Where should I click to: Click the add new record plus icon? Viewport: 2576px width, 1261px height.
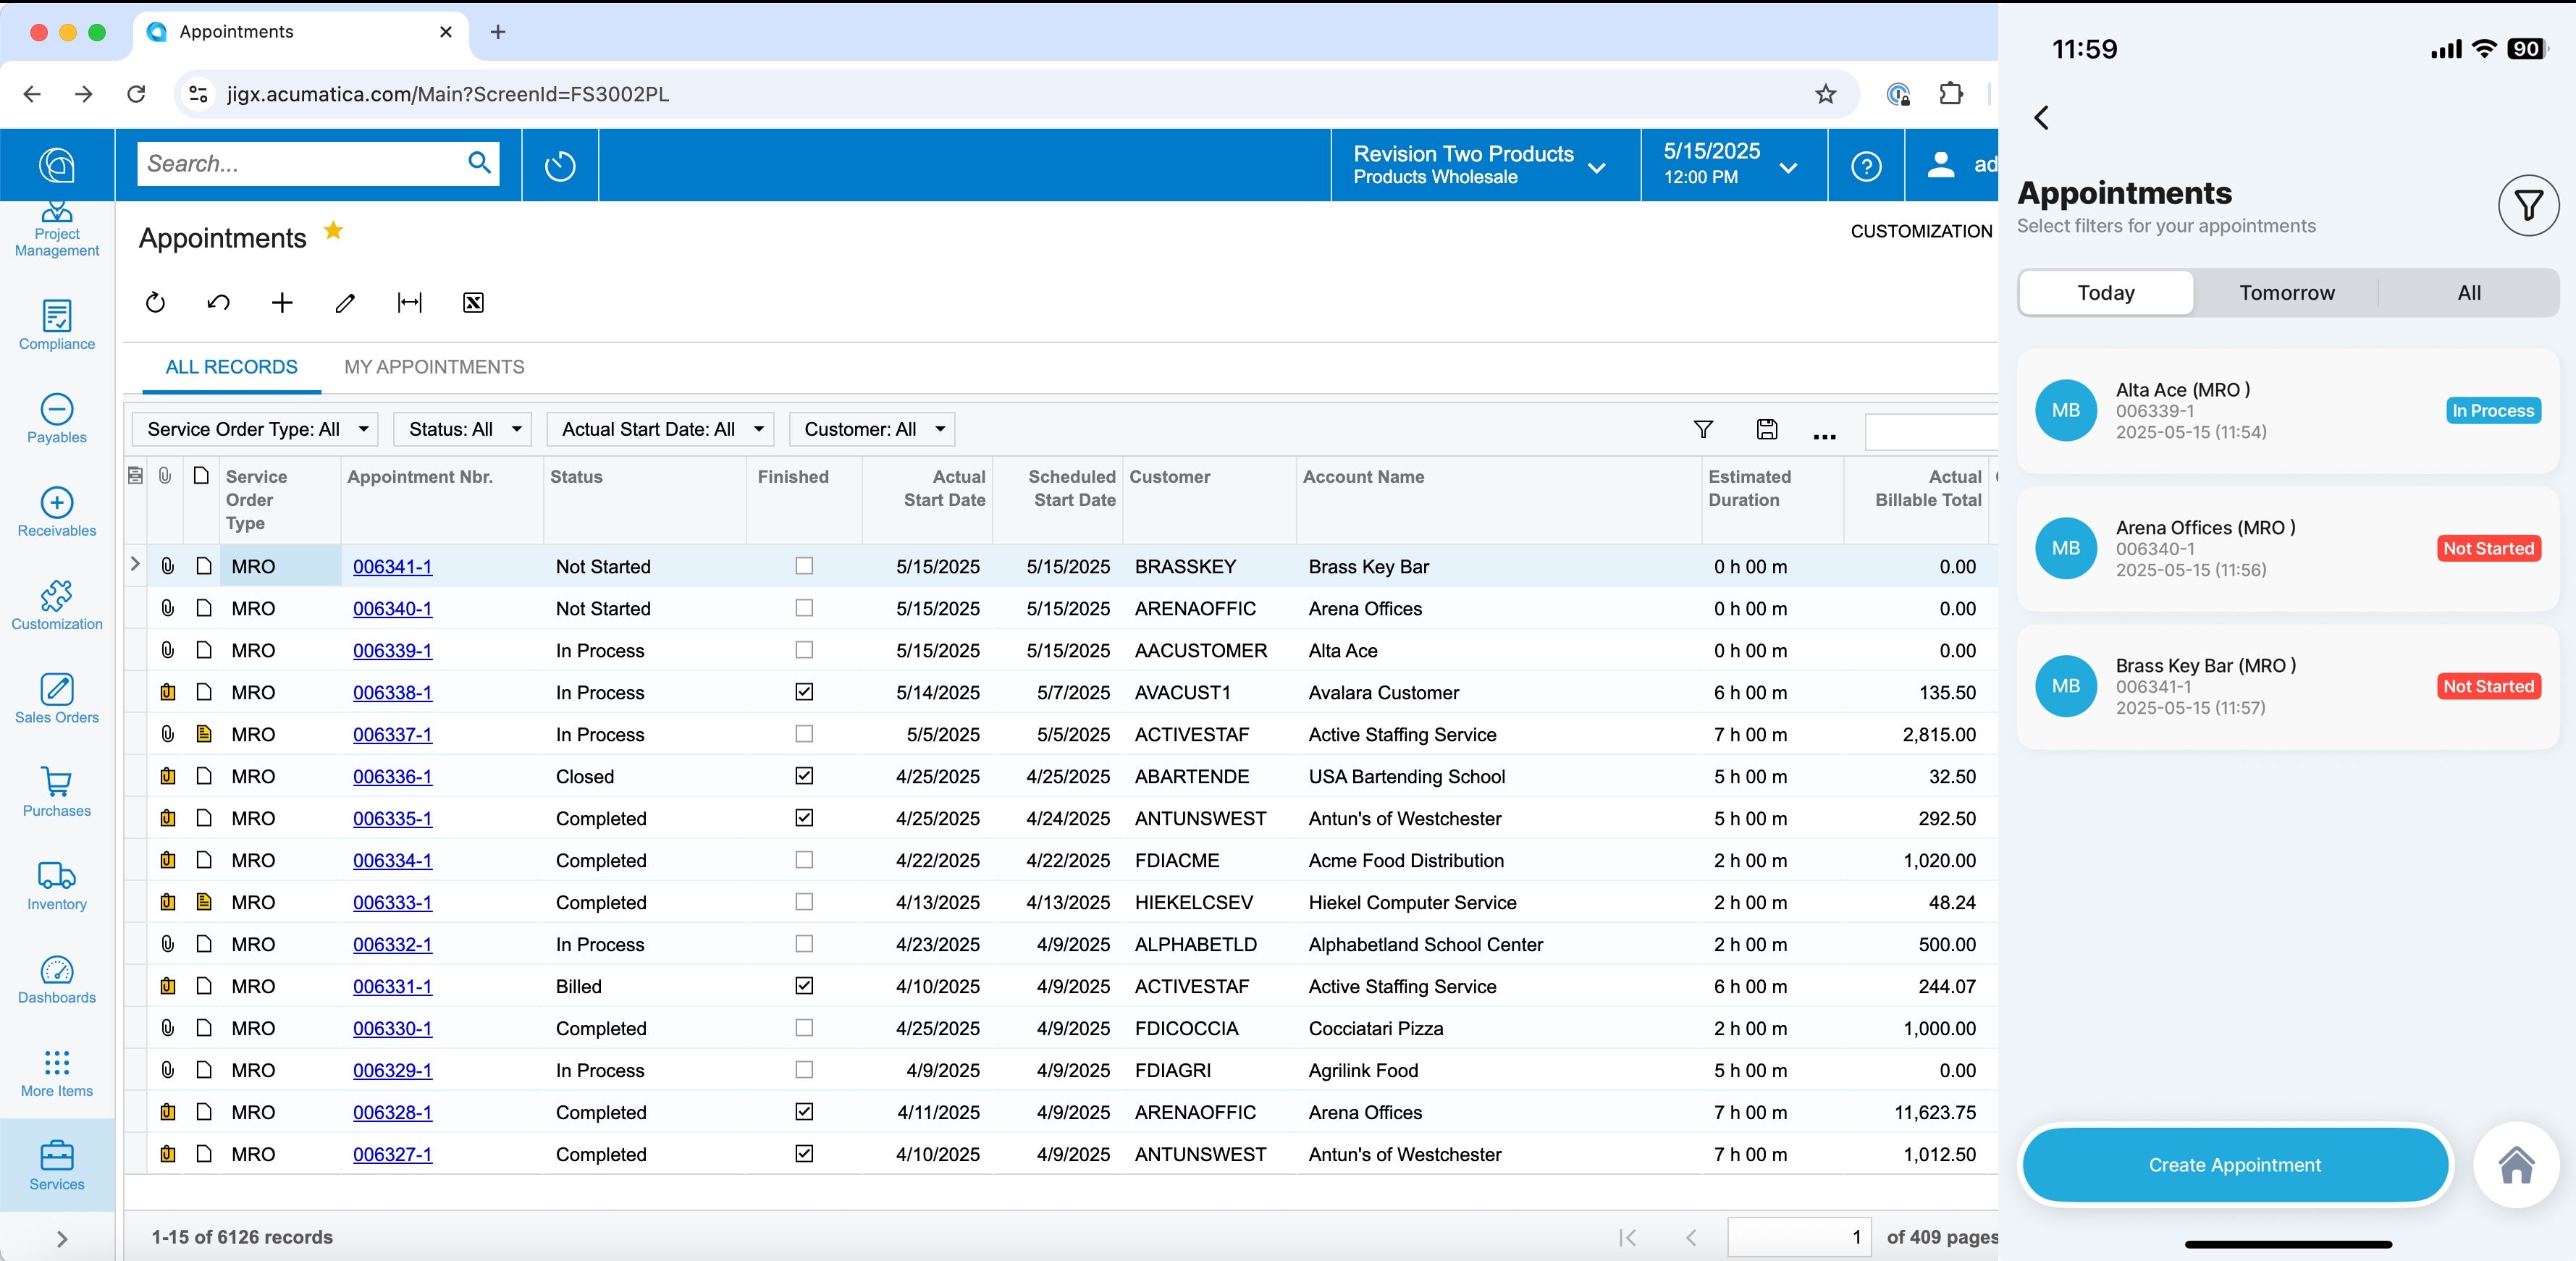click(282, 303)
